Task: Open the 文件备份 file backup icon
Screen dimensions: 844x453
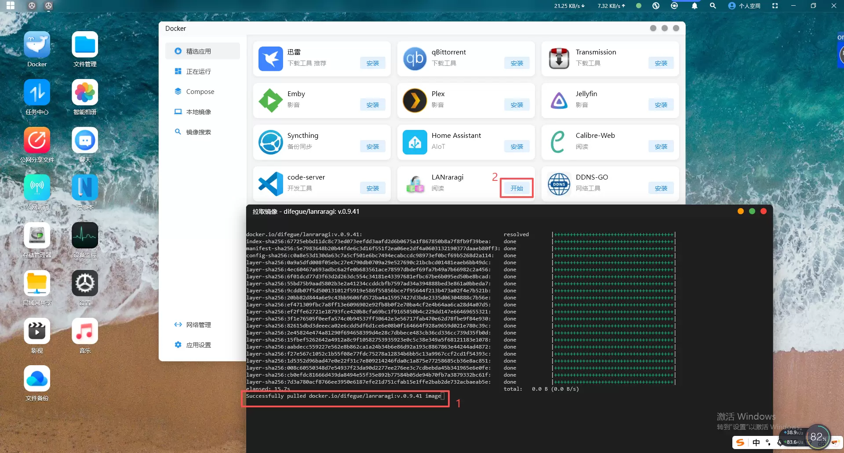Action: click(37, 379)
